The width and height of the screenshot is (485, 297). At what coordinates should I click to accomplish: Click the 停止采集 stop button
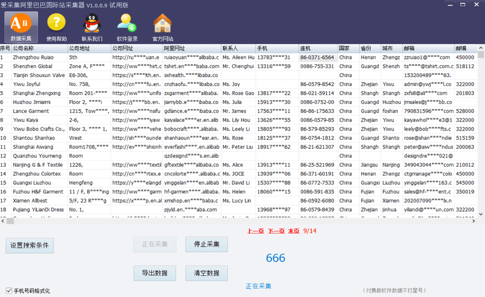(x=207, y=244)
